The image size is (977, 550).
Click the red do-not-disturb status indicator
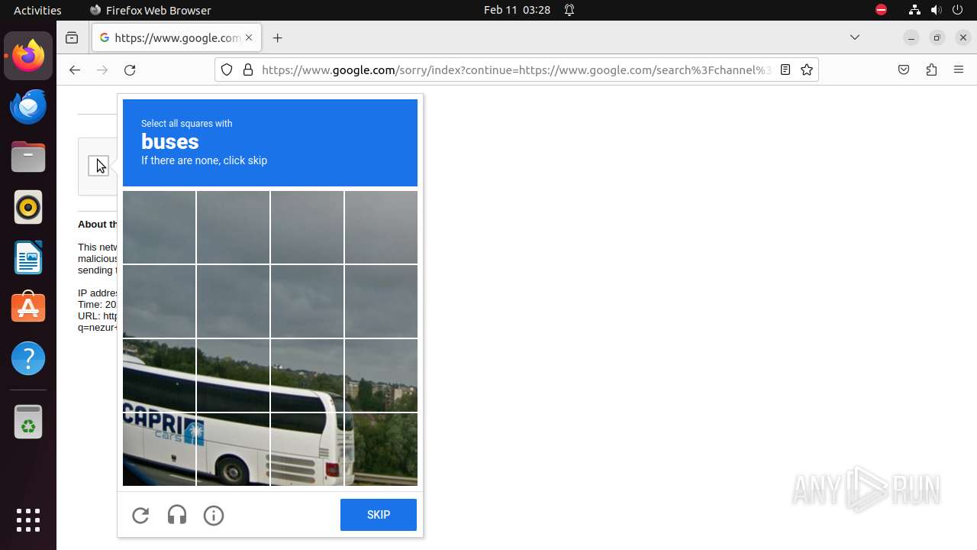tap(881, 10)
